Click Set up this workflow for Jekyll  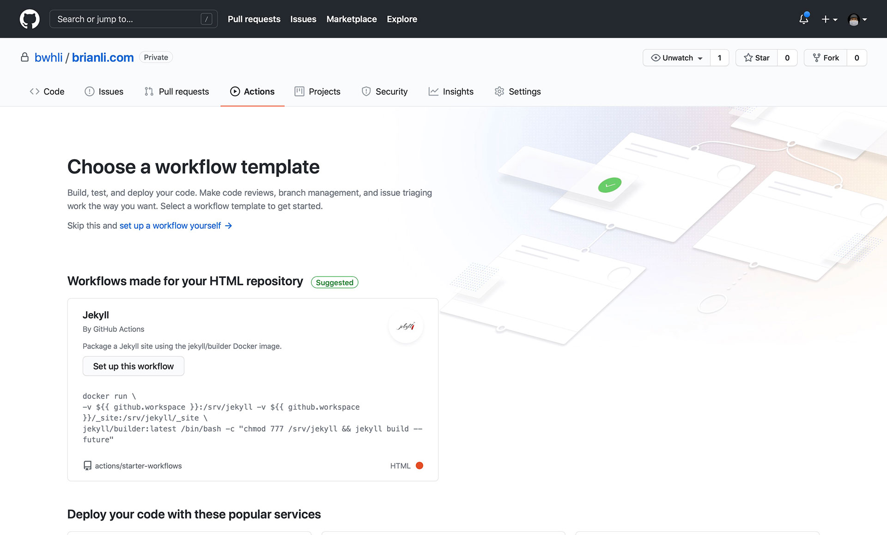(134, 366)
